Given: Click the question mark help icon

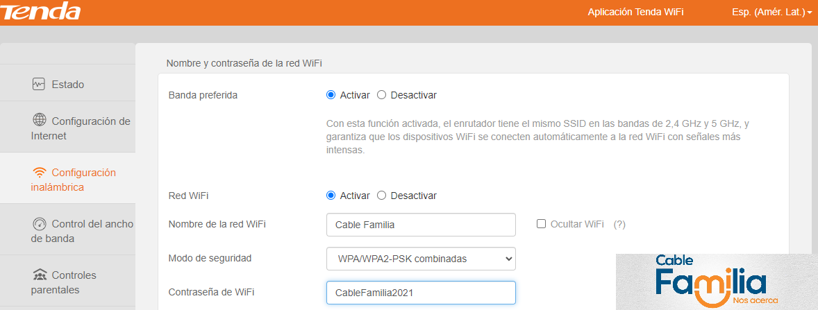Looking at the screenshot, I should pyautogui.click(x=619, y=224).
